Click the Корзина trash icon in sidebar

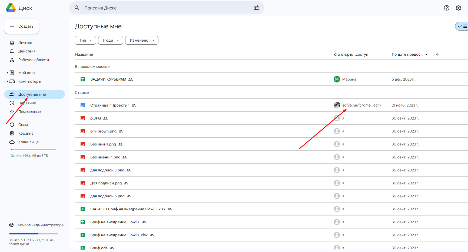[12, 133]
